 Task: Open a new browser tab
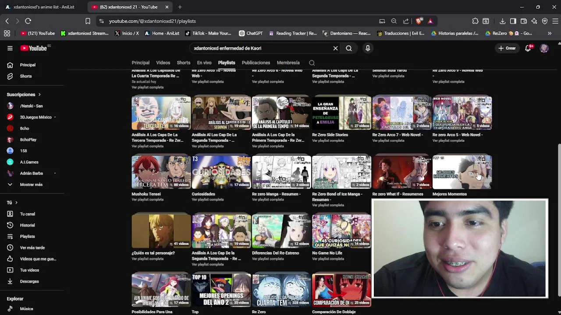(180, 7)
